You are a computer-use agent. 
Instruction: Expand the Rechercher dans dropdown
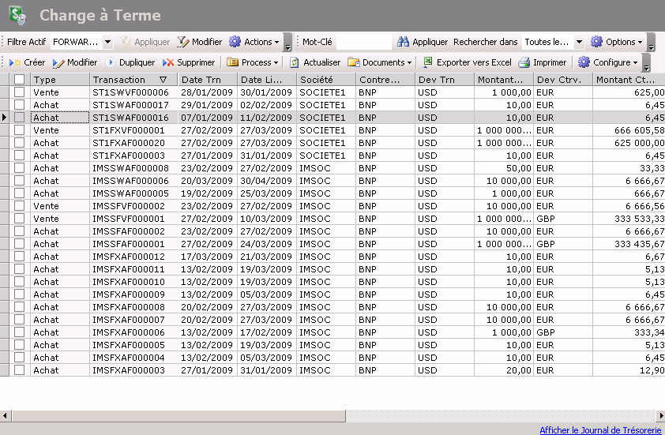tap(579, 42)
